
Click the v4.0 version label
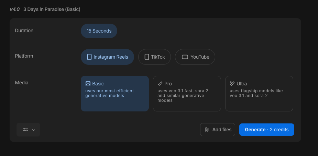click(x=14, y=9)
